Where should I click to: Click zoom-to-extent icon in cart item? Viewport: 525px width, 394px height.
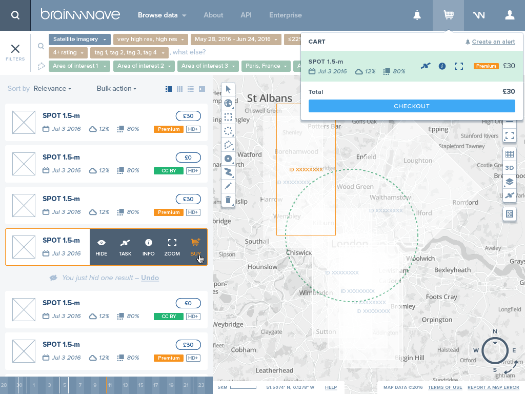click(x=459, y=66)
